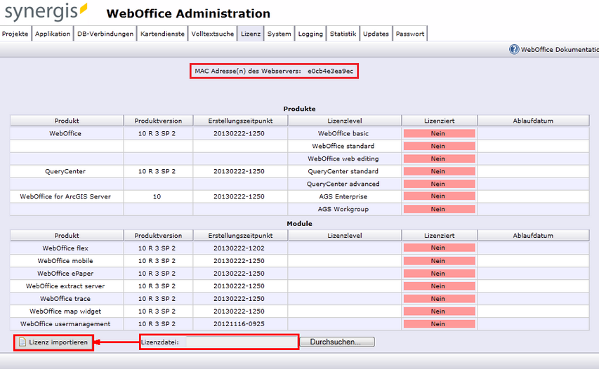Click the timestamp 20130222-1202 for WebOffice flex
The height and width of the screenshot is (369, 599).
(x=239, y=248)
